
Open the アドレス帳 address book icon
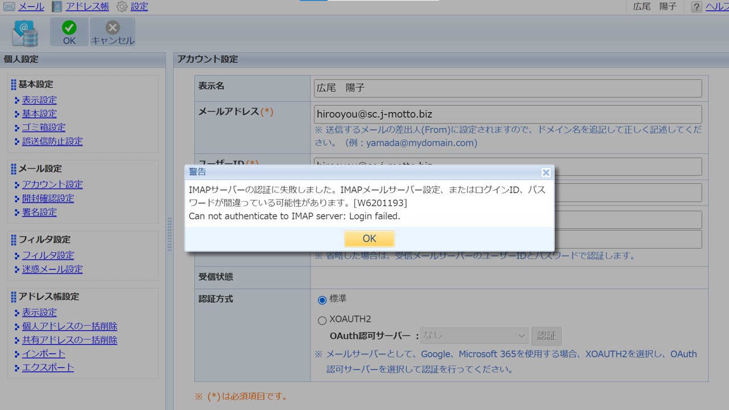(x=56, y=6)
